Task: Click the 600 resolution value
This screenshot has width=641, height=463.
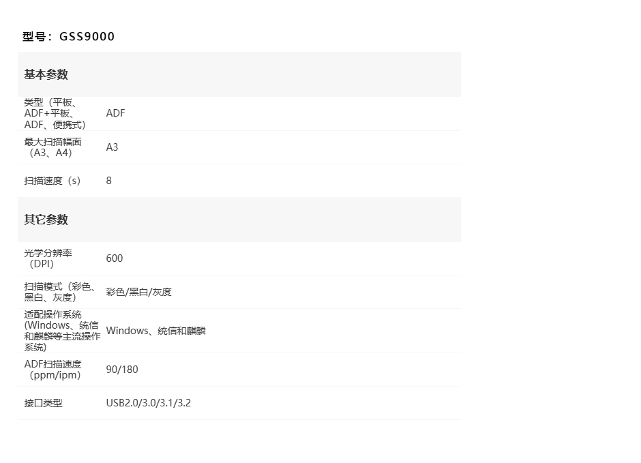Action: click(115, 258)
